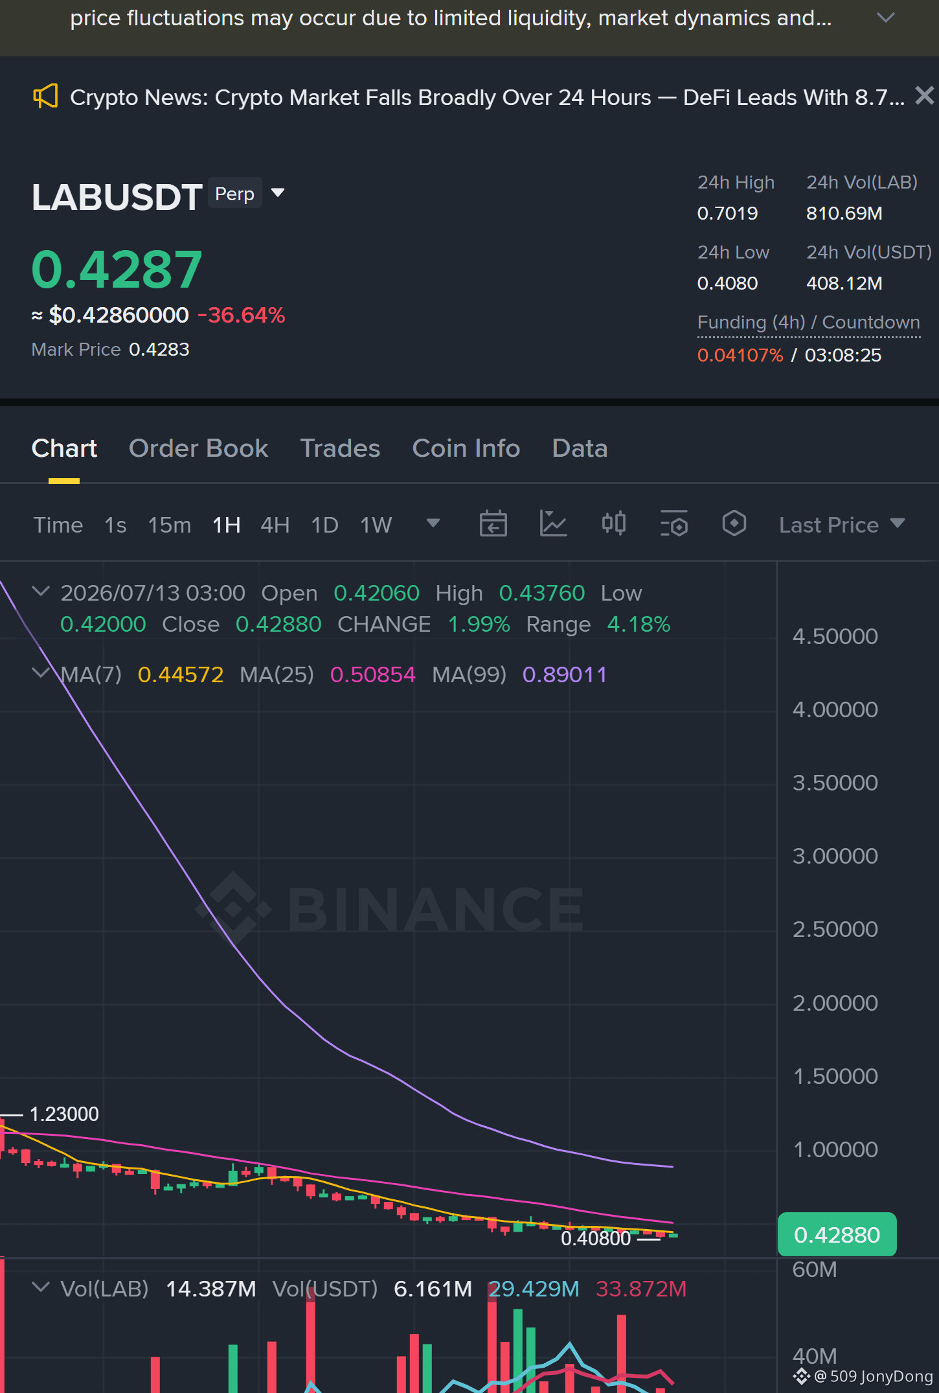
Task: Open the LABUSDT Perp pair selector dropdown
Action: pyautogui.click(x=278, y=192)
